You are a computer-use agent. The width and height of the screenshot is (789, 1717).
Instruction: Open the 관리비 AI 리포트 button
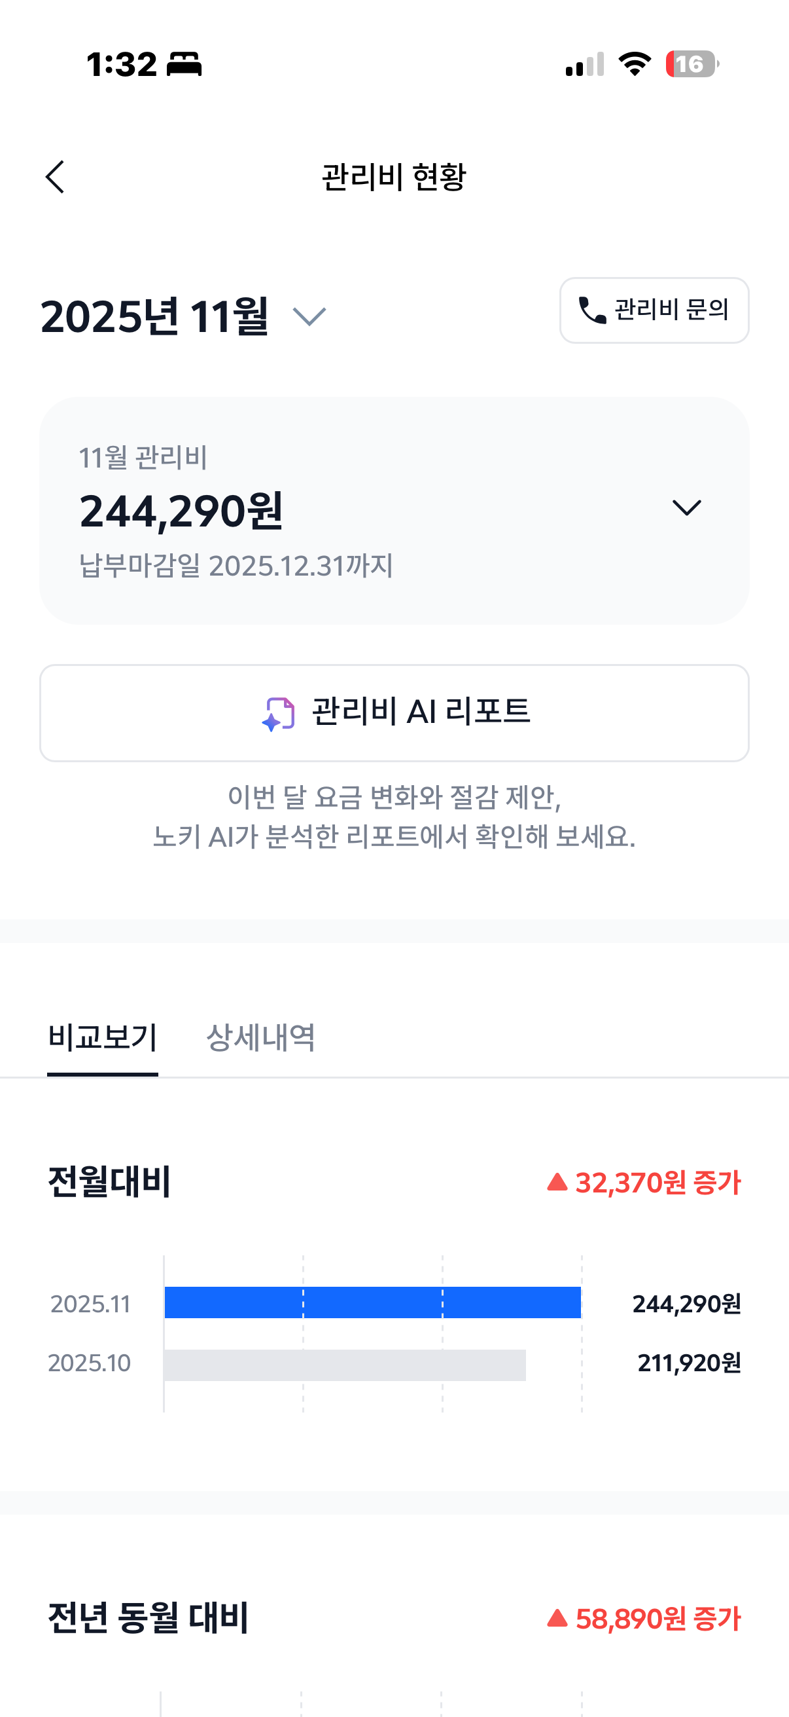tap(394, 712)
